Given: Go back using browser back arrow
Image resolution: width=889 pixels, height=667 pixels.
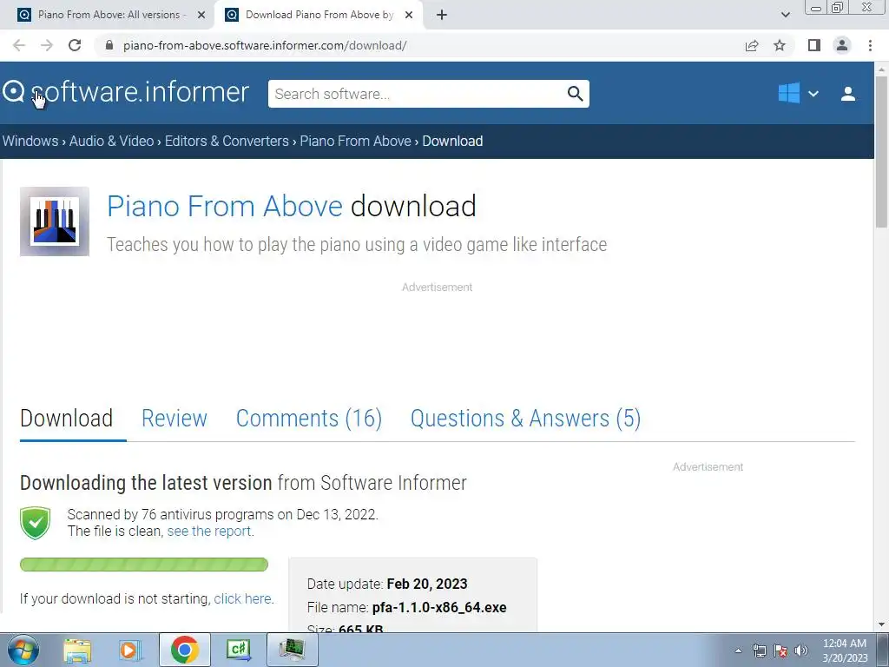Looking at the screenshot, I should 19,45.
